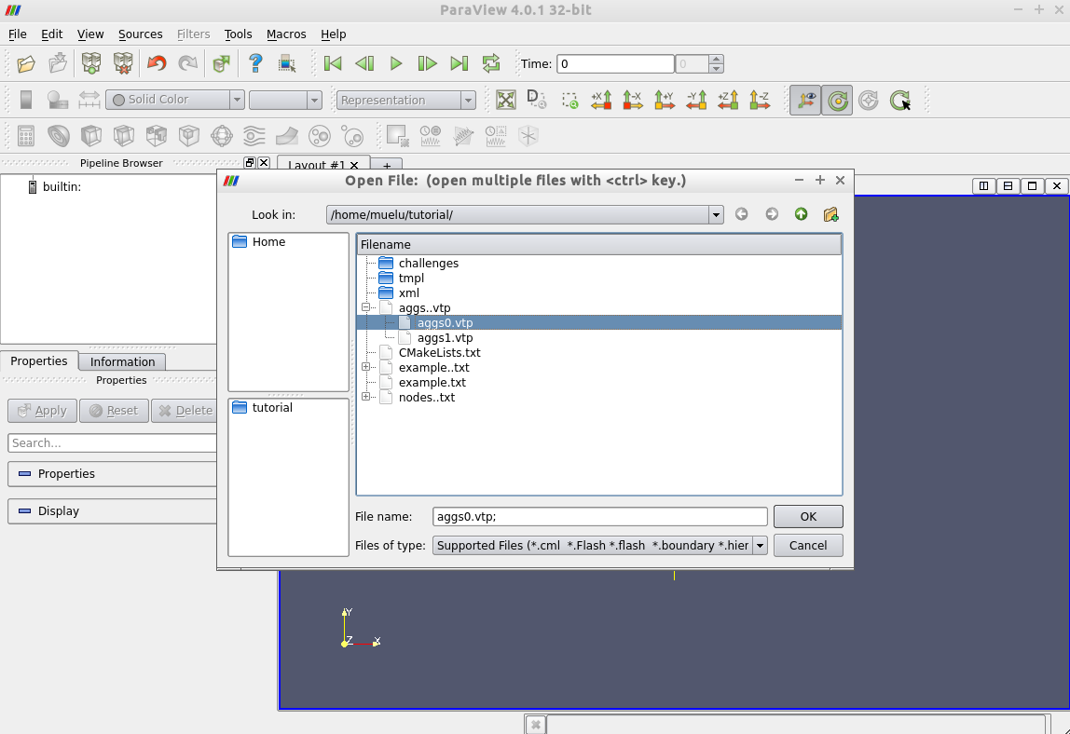Click the Pick center of rotation icon
This screenshot has width=1070, height=734.
point(899,100)
